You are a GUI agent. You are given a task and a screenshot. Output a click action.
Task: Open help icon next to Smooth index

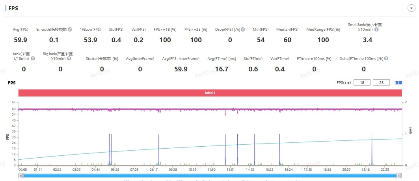pos(70,30)
